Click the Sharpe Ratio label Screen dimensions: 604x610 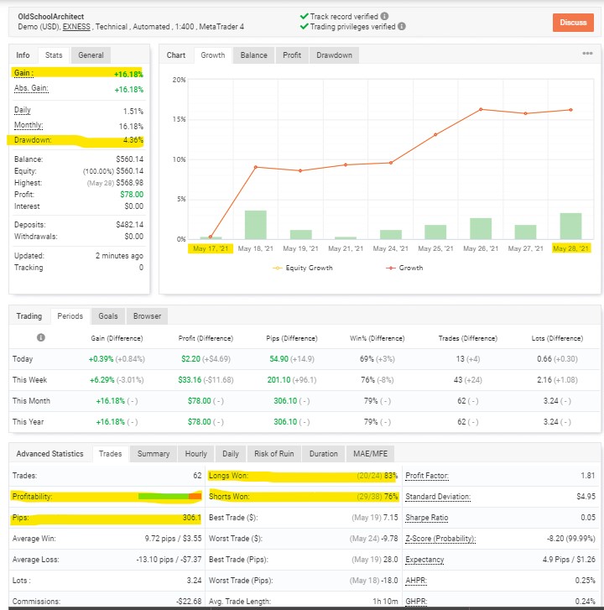click(427, 518)
